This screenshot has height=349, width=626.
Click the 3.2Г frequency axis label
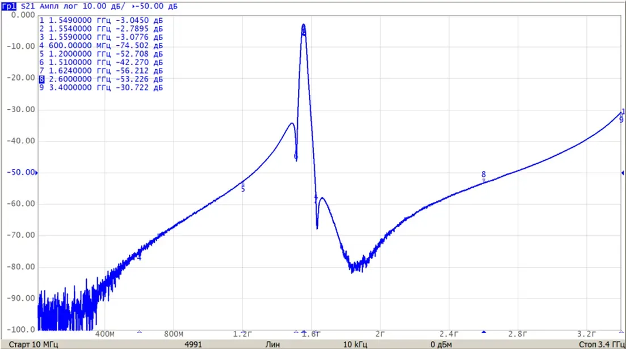pos(586,334)
